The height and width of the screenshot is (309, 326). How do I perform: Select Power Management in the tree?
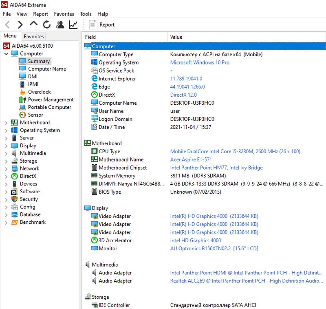[x=51, y=99]
